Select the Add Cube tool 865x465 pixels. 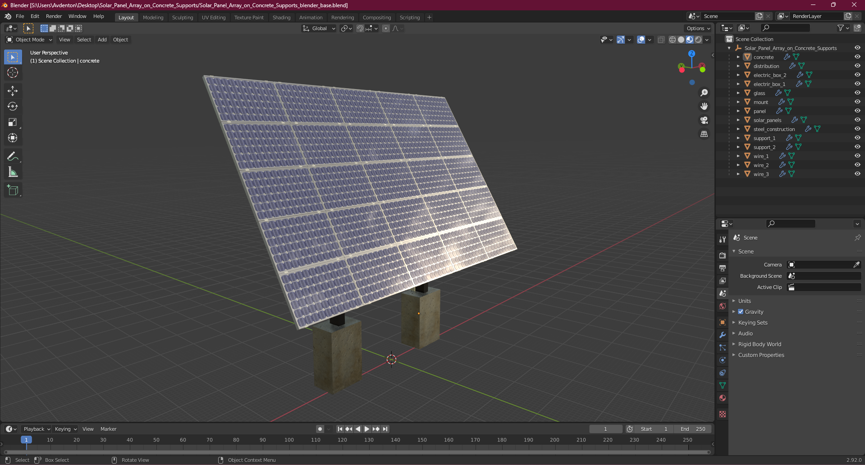point(13,190)
